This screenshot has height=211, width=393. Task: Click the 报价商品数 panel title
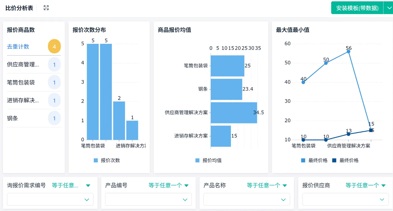(21, 30)
